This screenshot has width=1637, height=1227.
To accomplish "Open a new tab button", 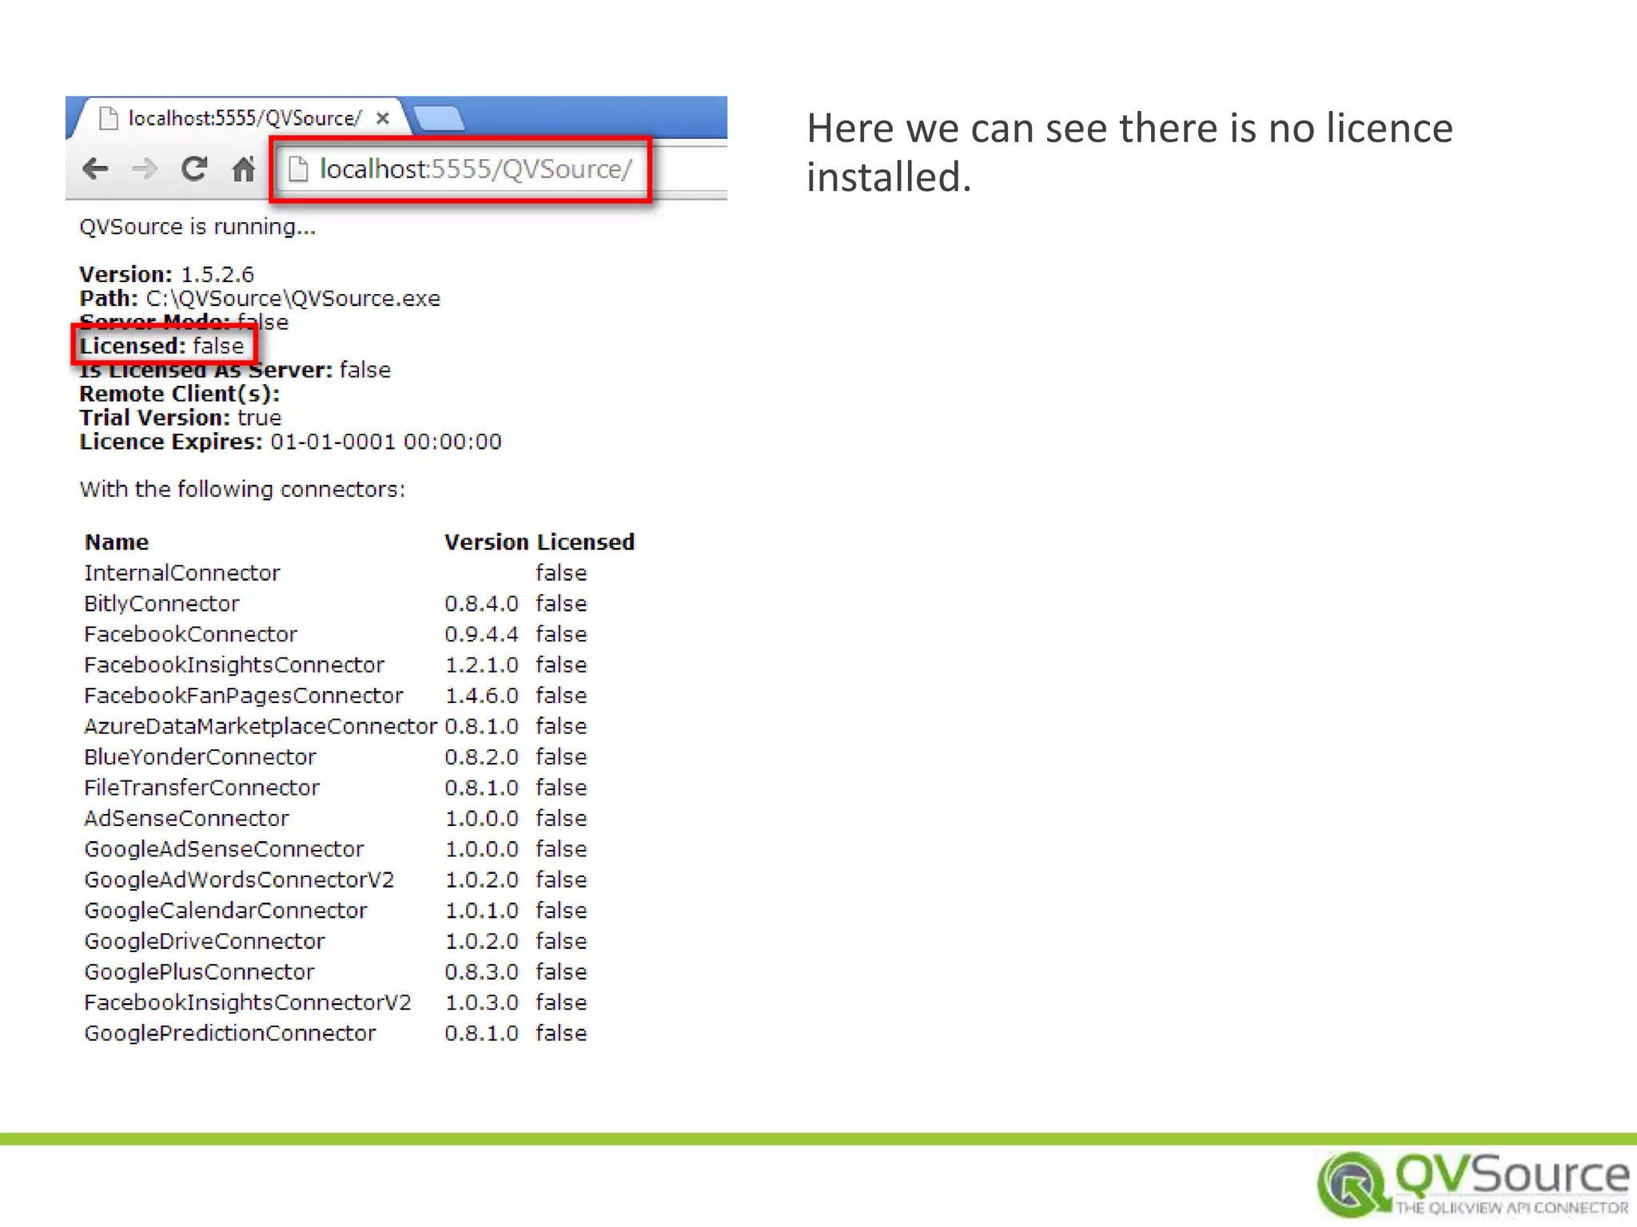I will tap(438, 118).
